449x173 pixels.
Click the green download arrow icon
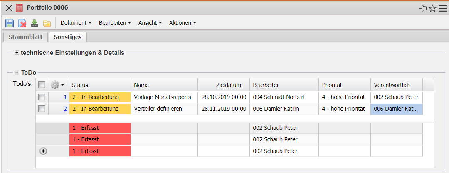[35, 23]
